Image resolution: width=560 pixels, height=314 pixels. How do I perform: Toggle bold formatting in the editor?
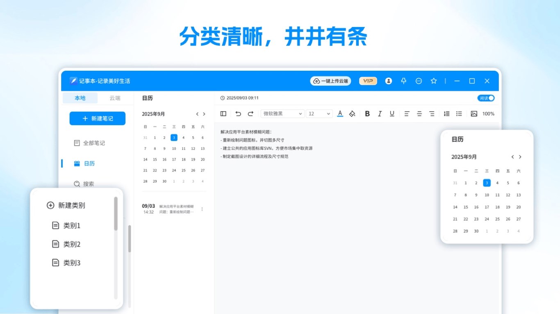(x=367, y=114)
